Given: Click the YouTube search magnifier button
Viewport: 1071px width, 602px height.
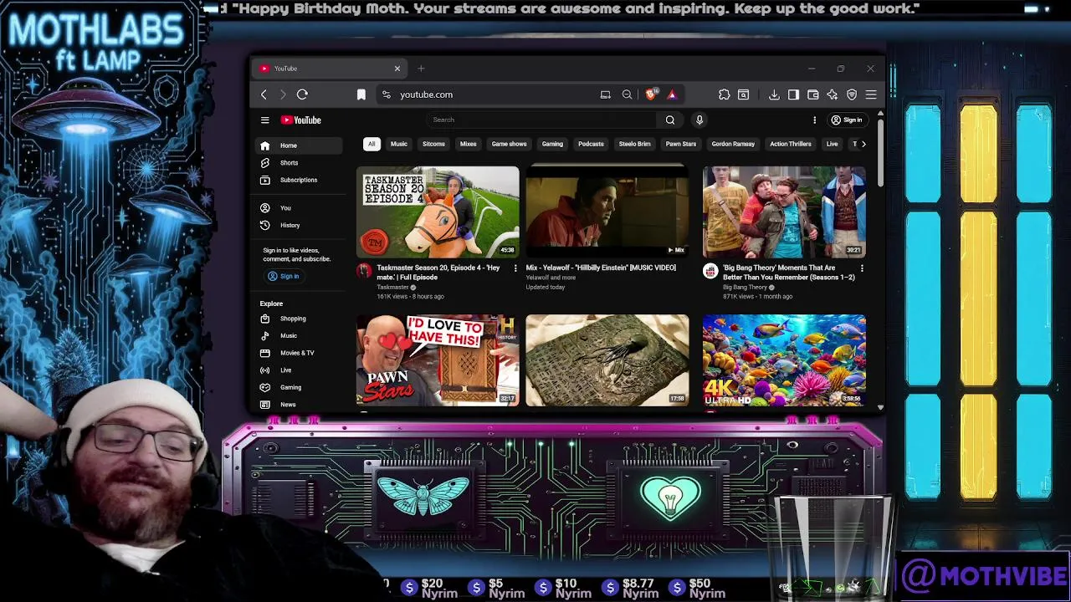Looking at the screenshot, I should click(670, 120).
